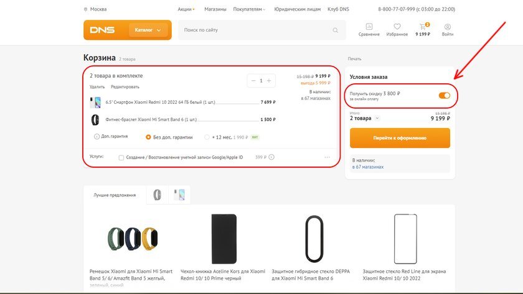
Task: Select the Без доп. гарантии radio option
Action: click(x=148, y=137)
